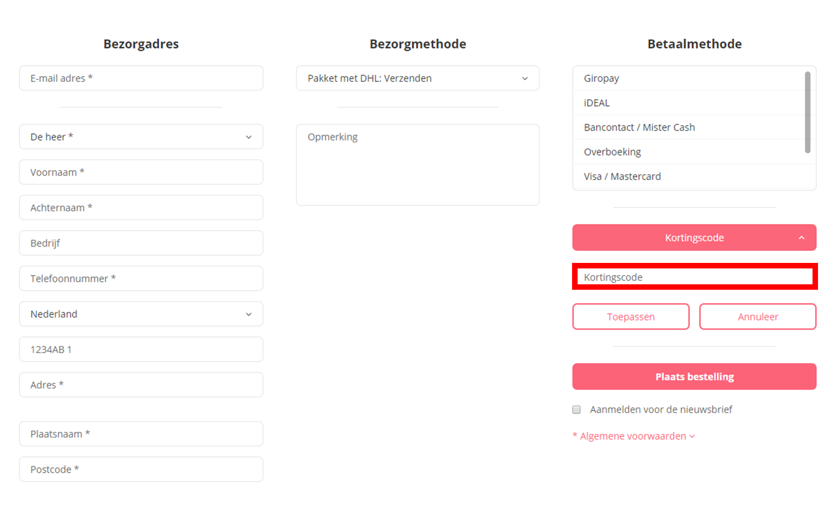Select Bancontact / Mister Cash option
The height and width of the screenshot is (506, 833).
639,128
